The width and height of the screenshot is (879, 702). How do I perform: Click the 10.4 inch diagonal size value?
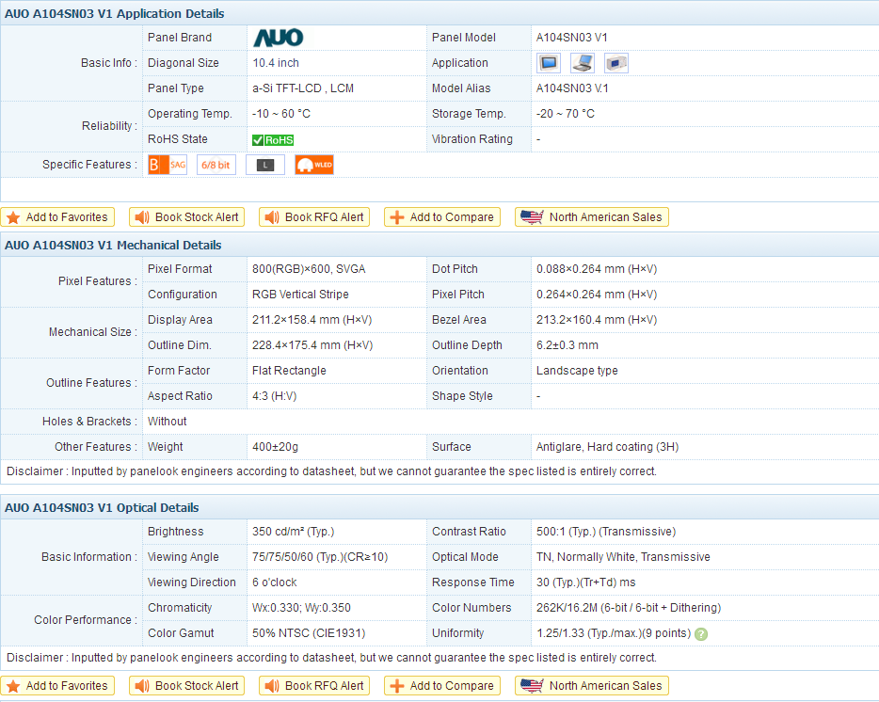coord(275,63)
